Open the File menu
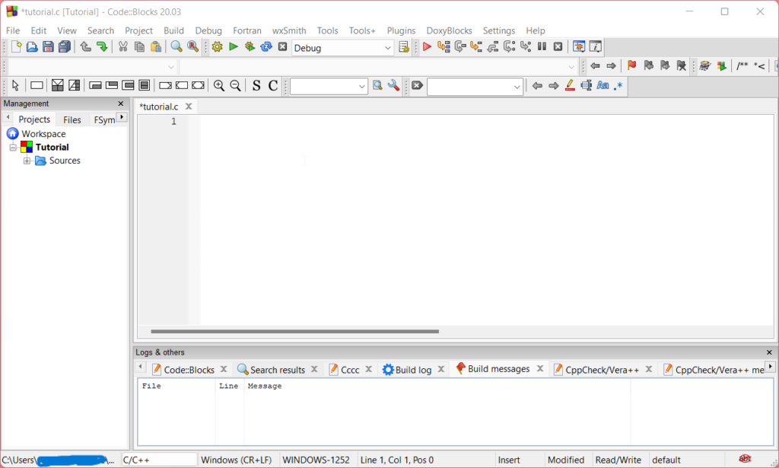This screenshot has height=468, width=779. tap(12, 30)
